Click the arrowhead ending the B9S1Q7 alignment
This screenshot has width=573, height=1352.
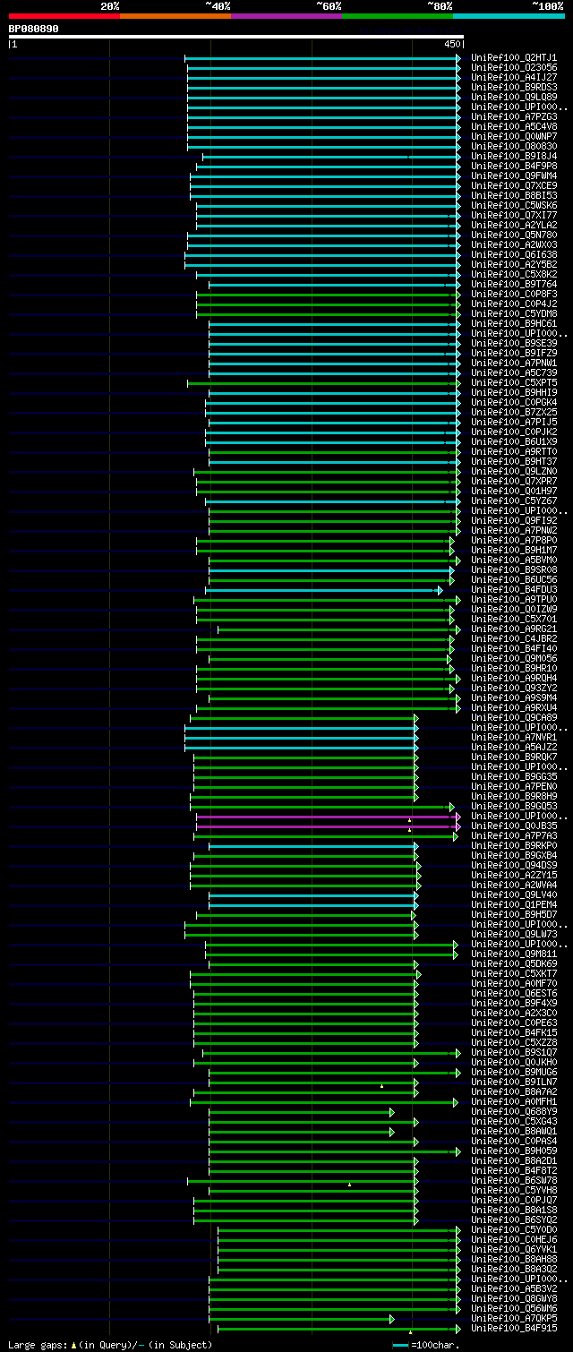(x=458, y=1053)
